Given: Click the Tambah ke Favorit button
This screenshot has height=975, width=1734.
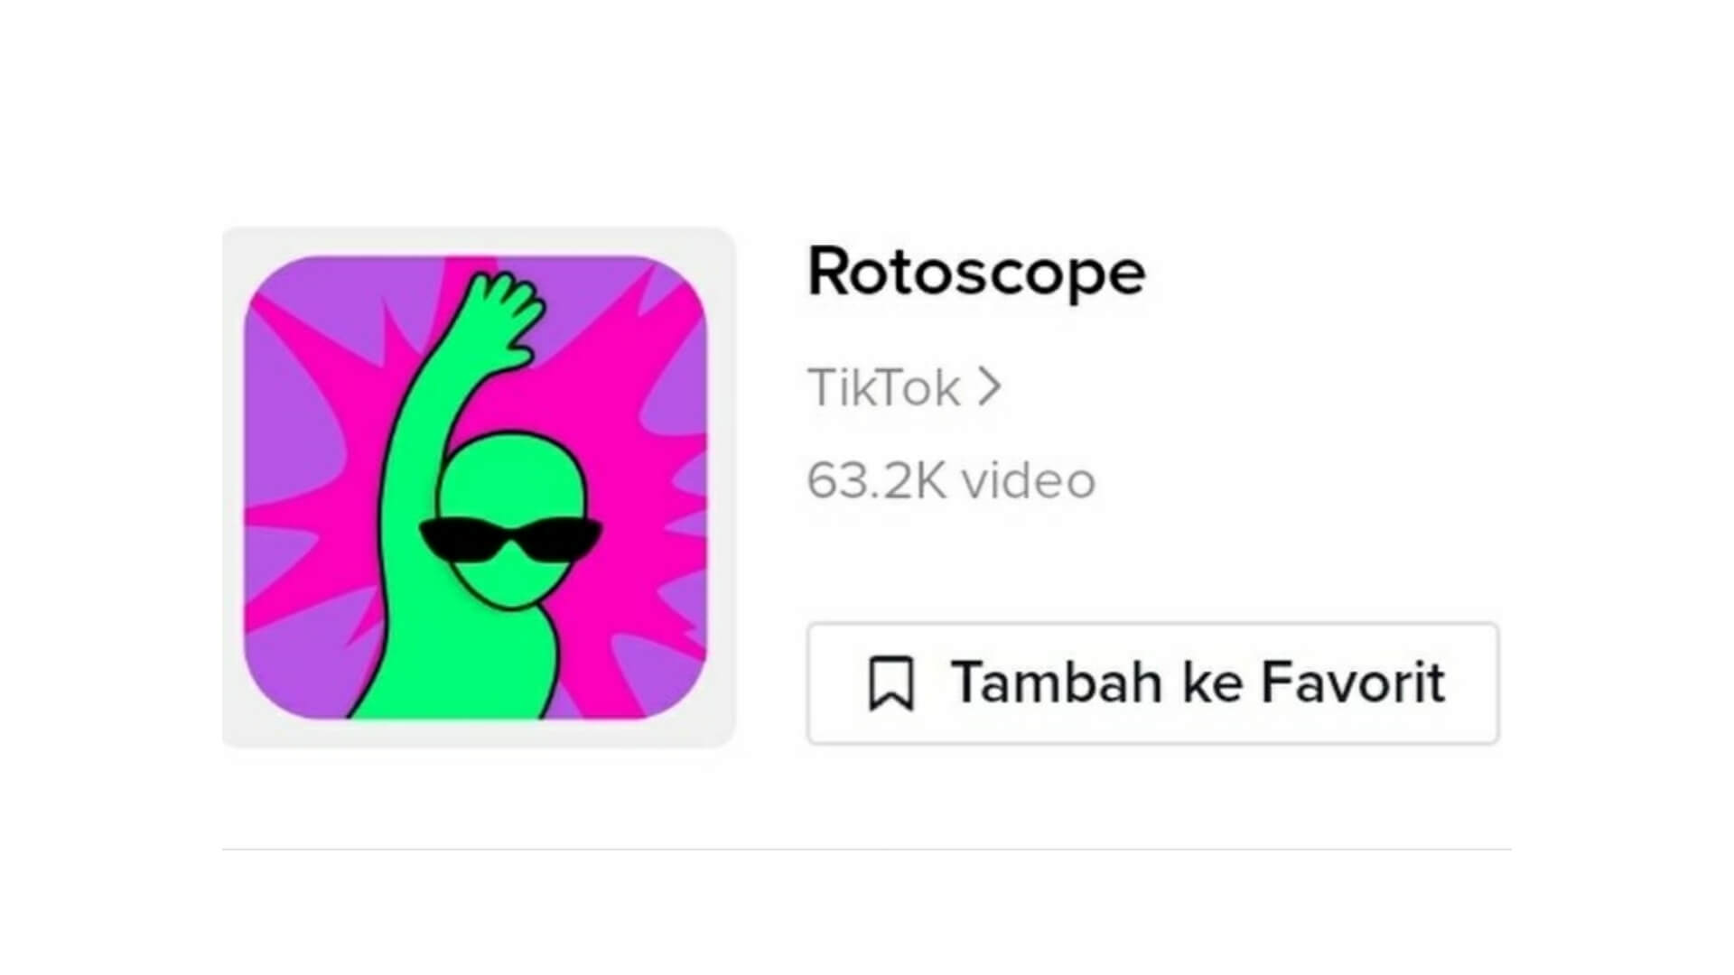Looking at the screenshot, I should click(x=1153, y=683).
